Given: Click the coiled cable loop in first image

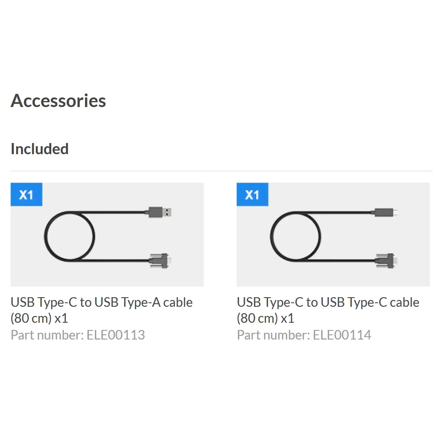Looking at the screenshot, I should point(70,236).
